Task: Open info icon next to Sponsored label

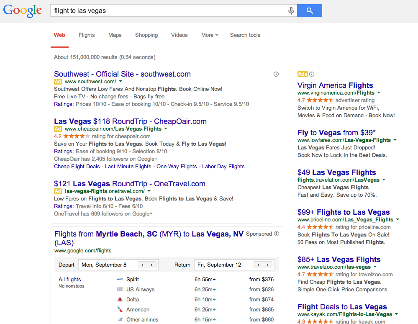Action: pyautogui.click(x=277, y=234)
